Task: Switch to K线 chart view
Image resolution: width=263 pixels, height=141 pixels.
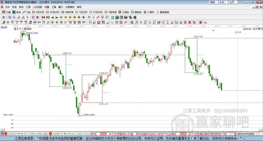Action: point(26,12)
